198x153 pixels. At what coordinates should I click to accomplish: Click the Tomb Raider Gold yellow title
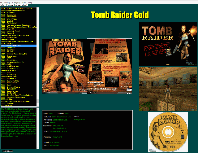(x=120, y=15)
